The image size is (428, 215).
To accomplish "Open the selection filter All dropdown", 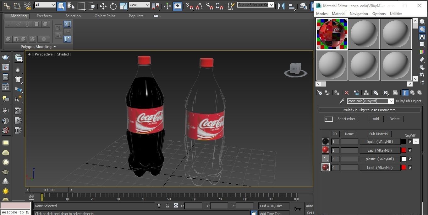I will coord(53,5).
